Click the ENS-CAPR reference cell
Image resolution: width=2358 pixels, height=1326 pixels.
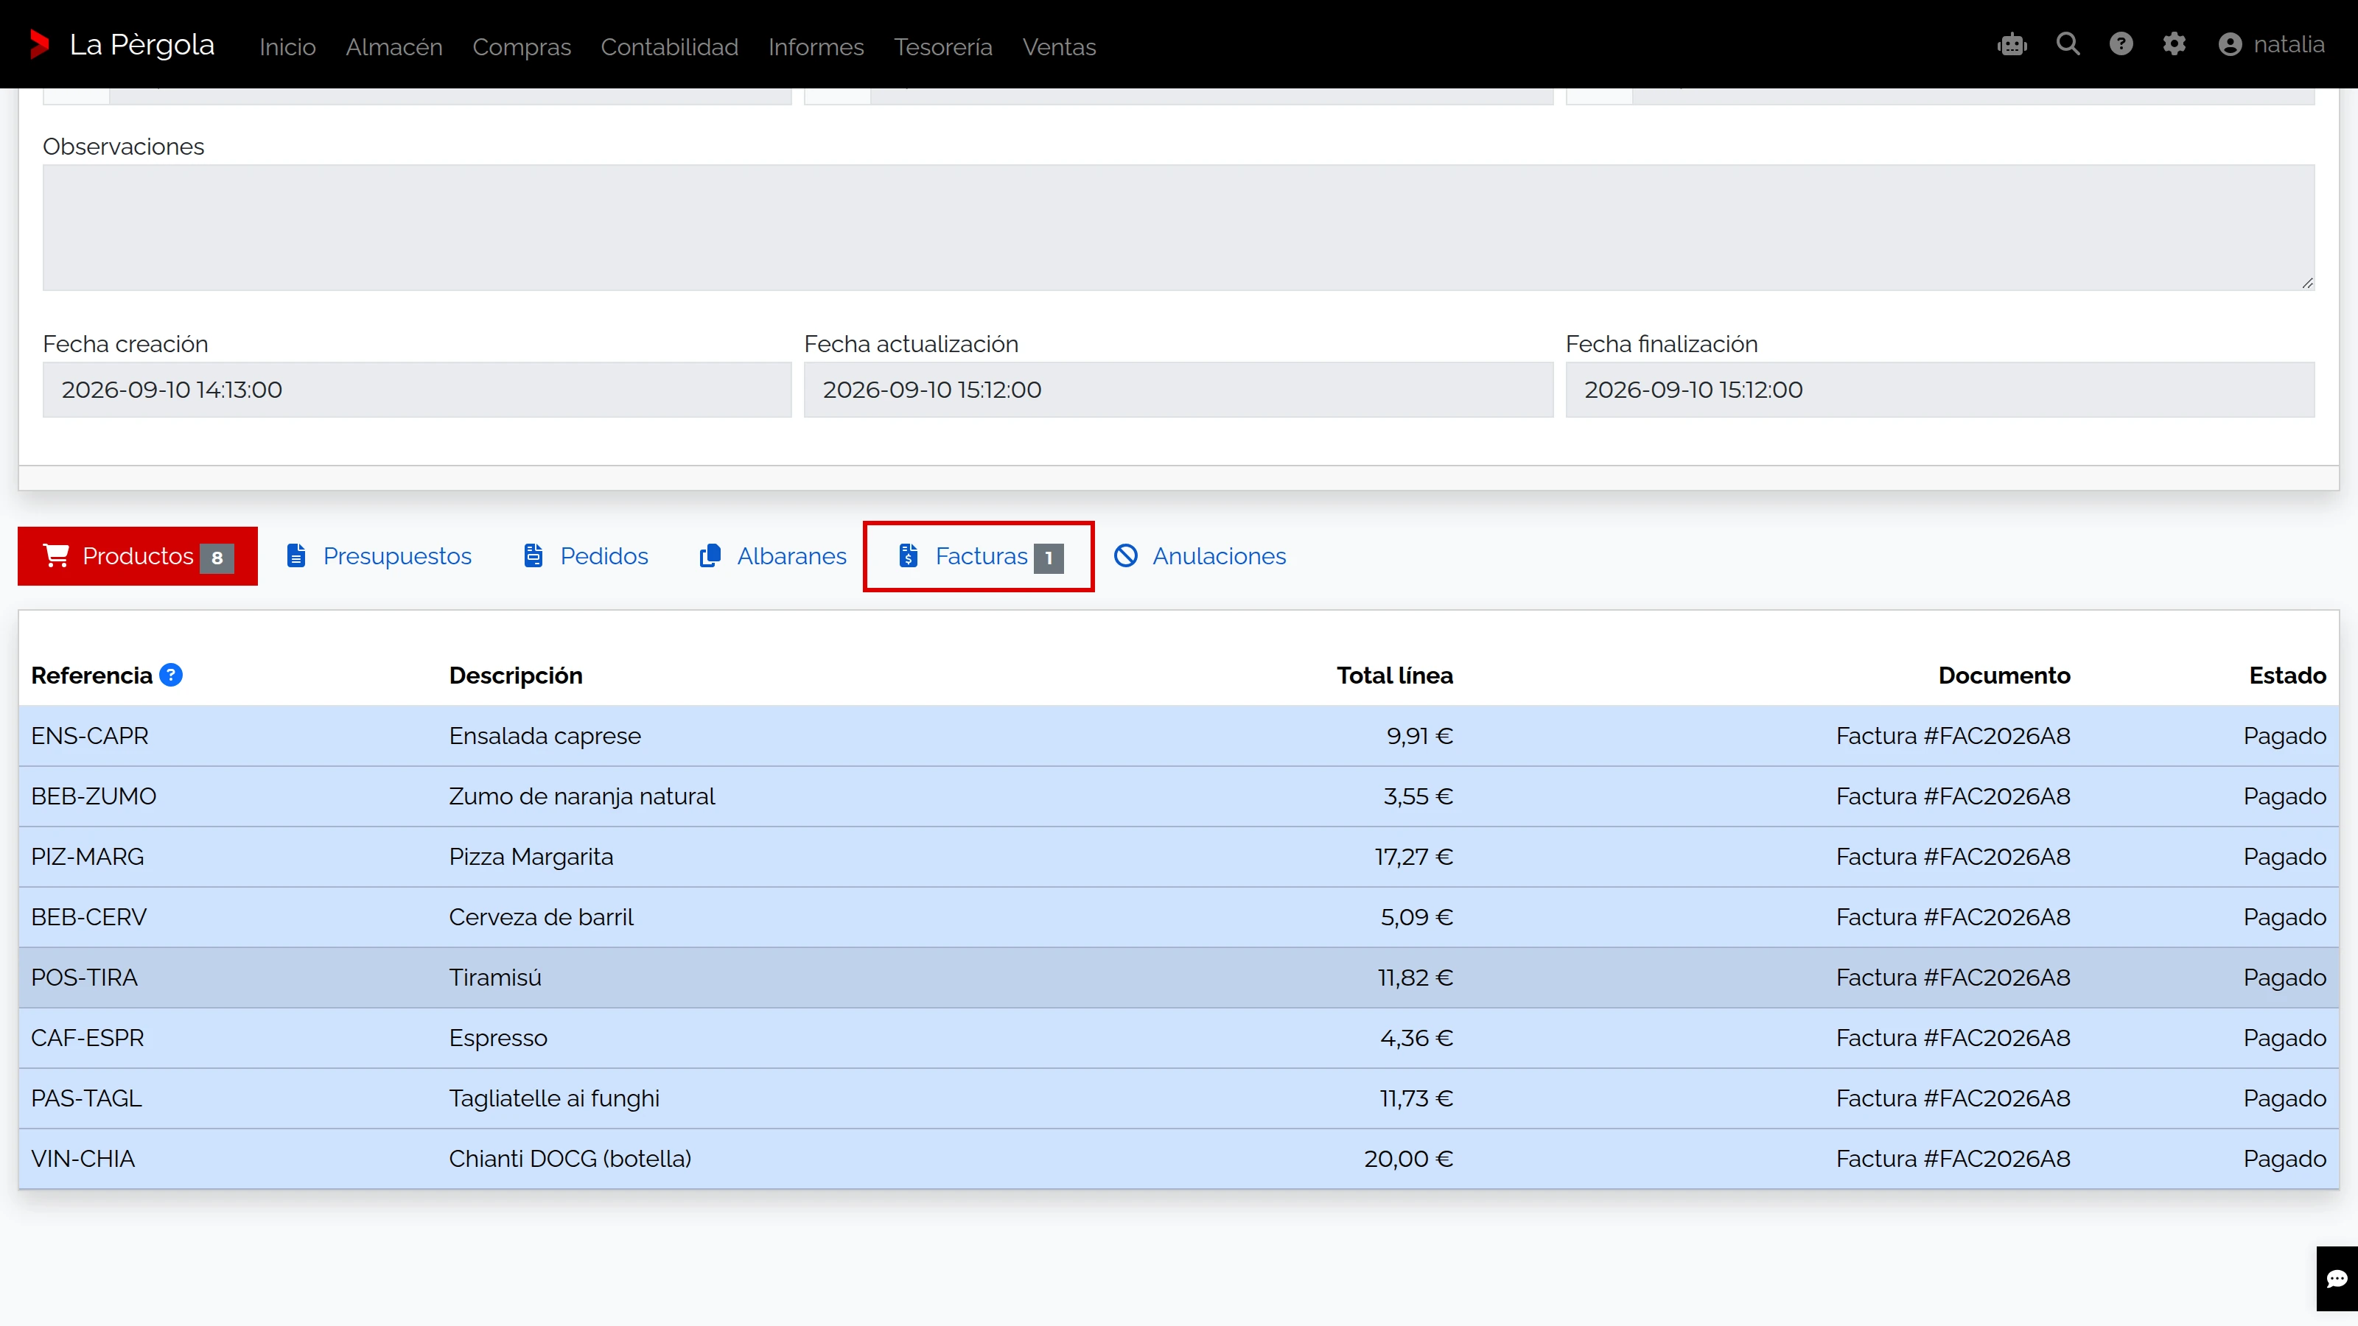tap(90, 736)
